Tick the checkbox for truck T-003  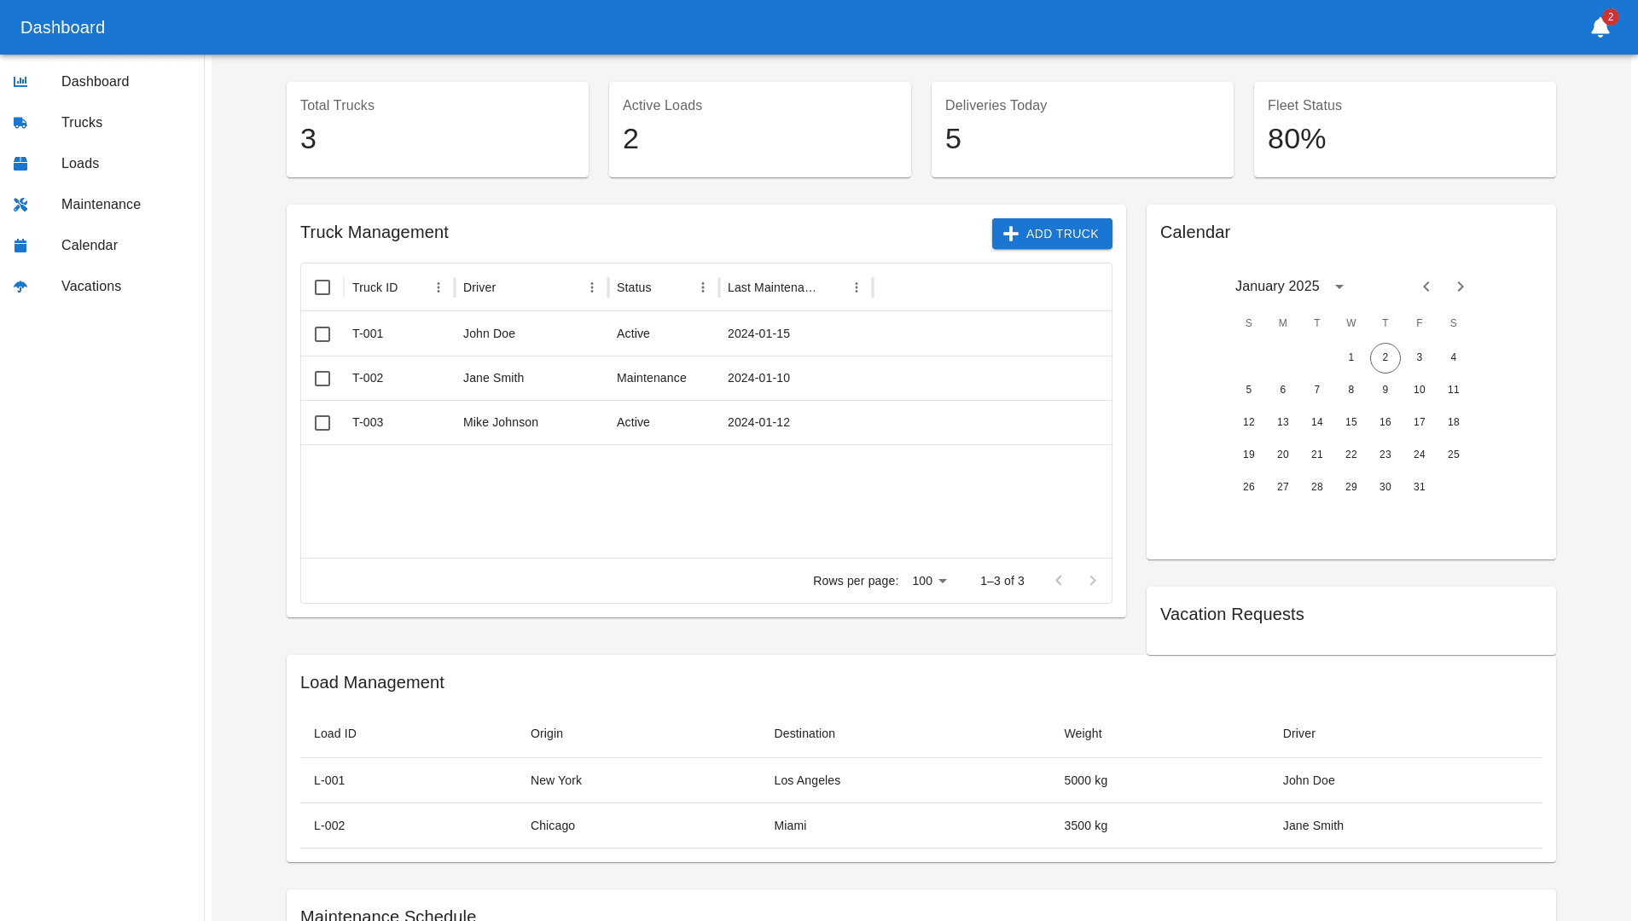[322, 423]
